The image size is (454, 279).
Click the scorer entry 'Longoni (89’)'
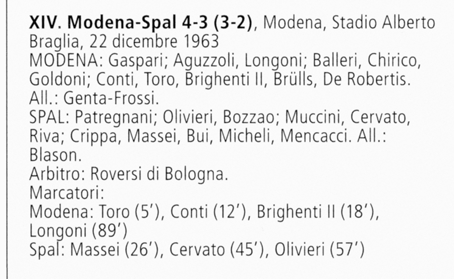pyautogui.click(x=78, y=231)
